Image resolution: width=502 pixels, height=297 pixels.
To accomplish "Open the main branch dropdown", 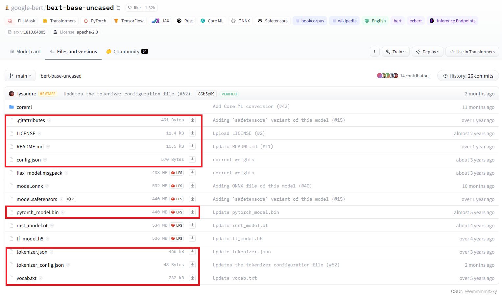I will (20, 76).
